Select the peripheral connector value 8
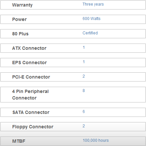The image size is (146, 146). 84,91
